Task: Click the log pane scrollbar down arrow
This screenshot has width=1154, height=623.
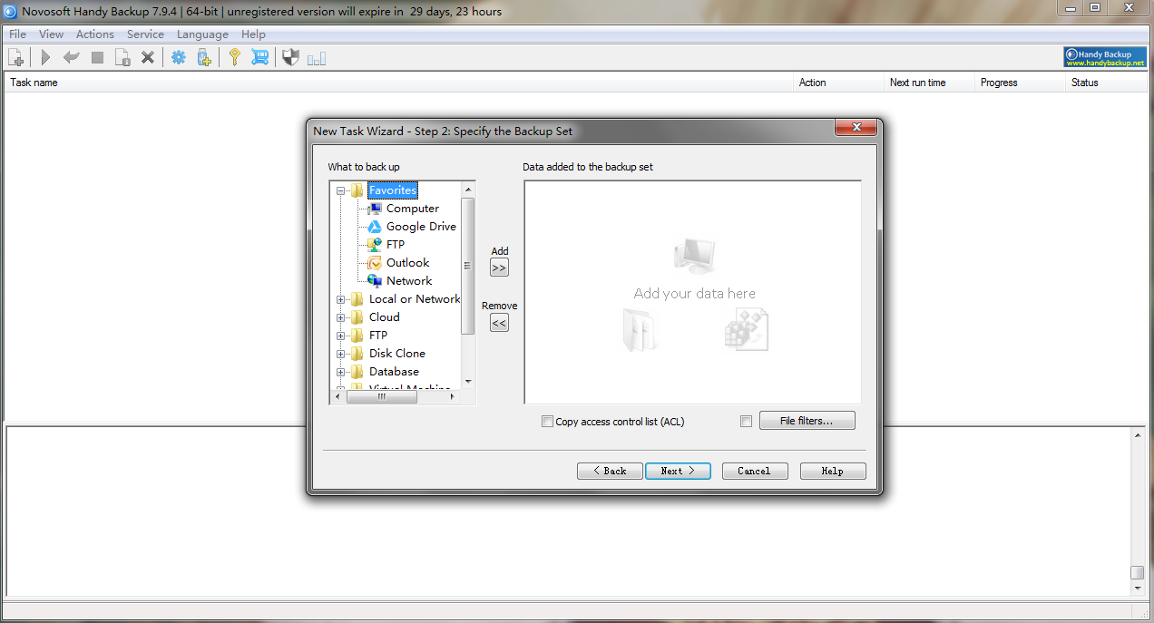Action: tap(1138, 589)
